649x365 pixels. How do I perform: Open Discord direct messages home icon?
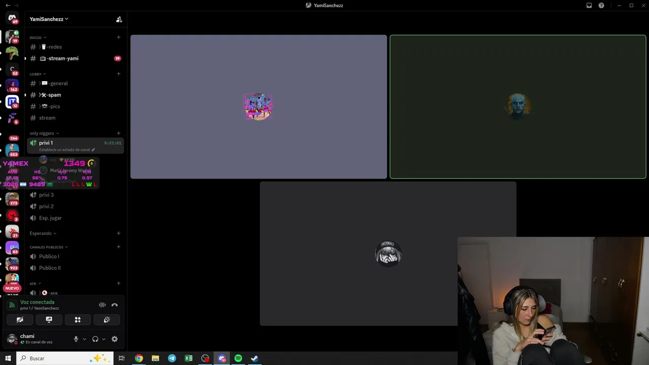click(x=12, y=18)
